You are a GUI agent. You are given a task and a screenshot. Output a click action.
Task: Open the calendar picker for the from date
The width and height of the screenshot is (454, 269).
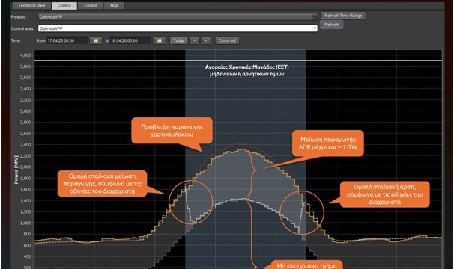tap(96, 40)
